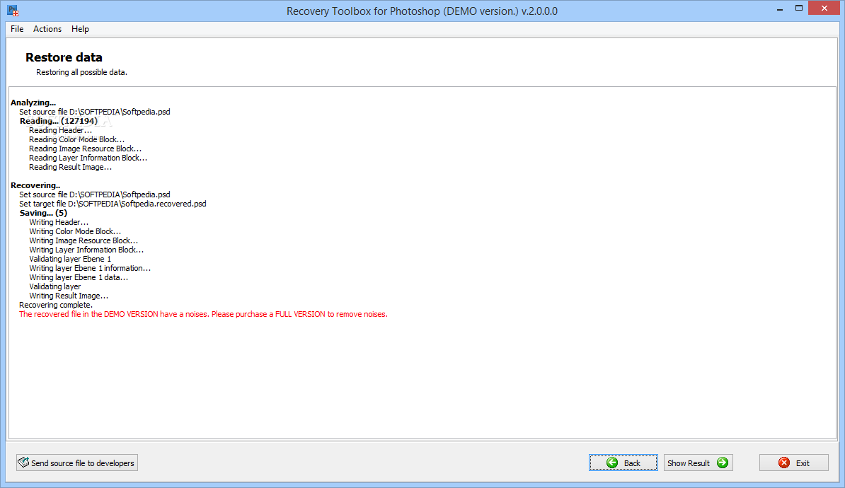The height and width of the screenshot is (488, 845).
Task: Click the 'Saving... (5)' log line
Action: click(x=43, y=213)
